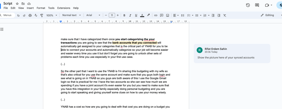Open the Normal text style dropdown

[x=72, y=15]
